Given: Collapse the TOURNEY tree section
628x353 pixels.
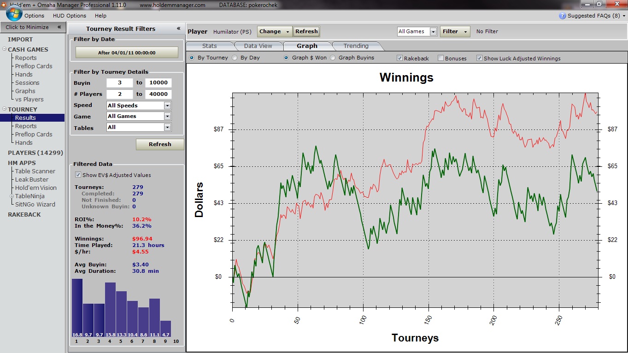Looking at the screenshot, I should pos(4,109).
